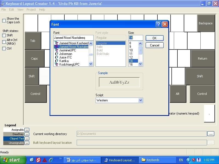The height and width of the screenshot is (164, 219).
Task: Click font list scroll down arrow
Action: [91, 64]
